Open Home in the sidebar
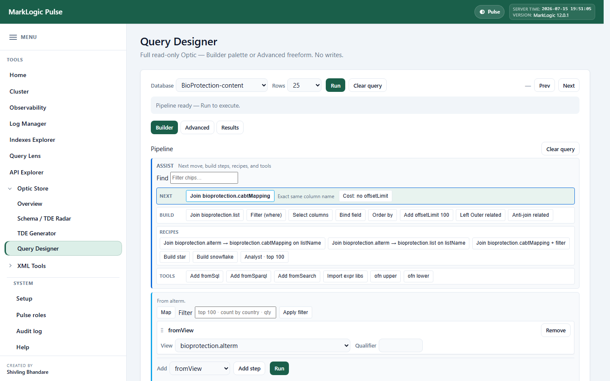 [18, 75]
